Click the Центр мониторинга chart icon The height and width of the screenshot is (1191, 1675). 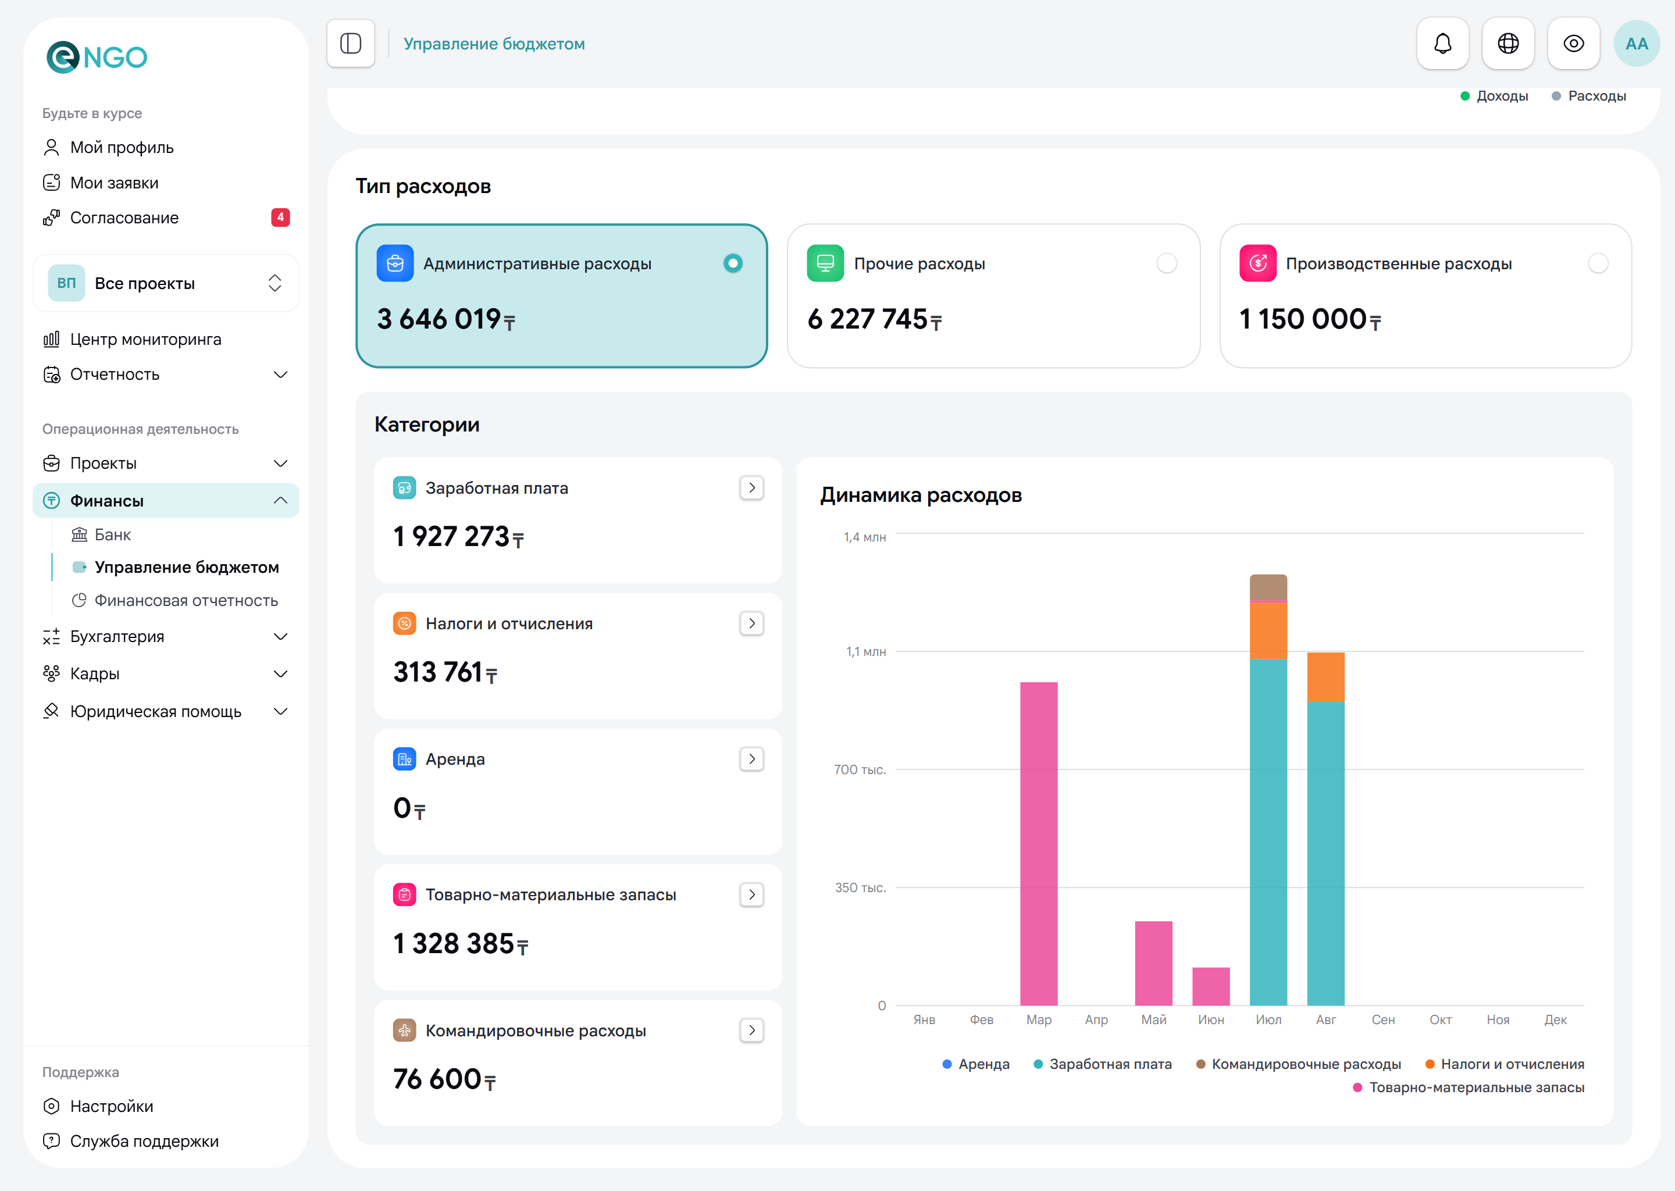click(51, 339)
